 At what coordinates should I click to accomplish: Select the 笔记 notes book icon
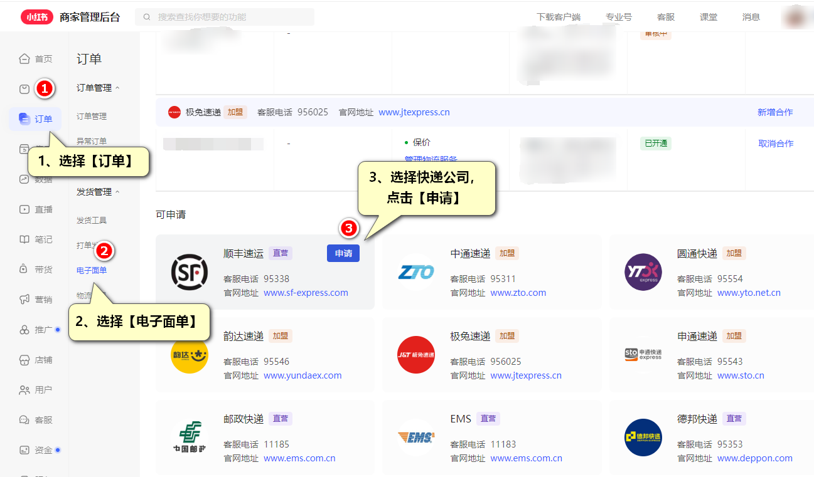[24, 239]
